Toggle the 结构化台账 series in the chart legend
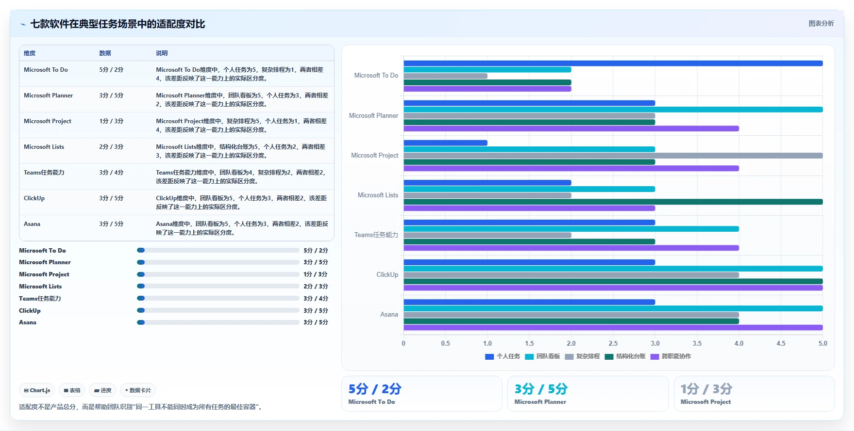854x431 pixels. tap(625, 357)
